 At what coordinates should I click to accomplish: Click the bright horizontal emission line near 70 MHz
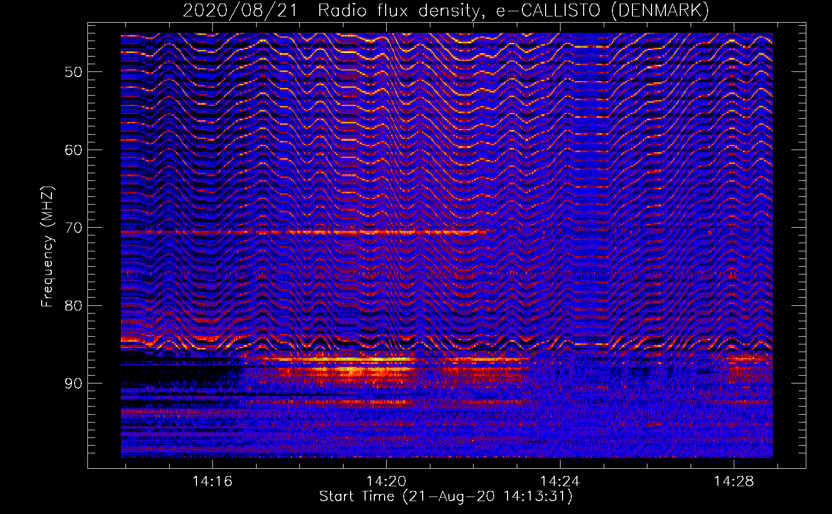pyautogui.click(x=303, y=232)
